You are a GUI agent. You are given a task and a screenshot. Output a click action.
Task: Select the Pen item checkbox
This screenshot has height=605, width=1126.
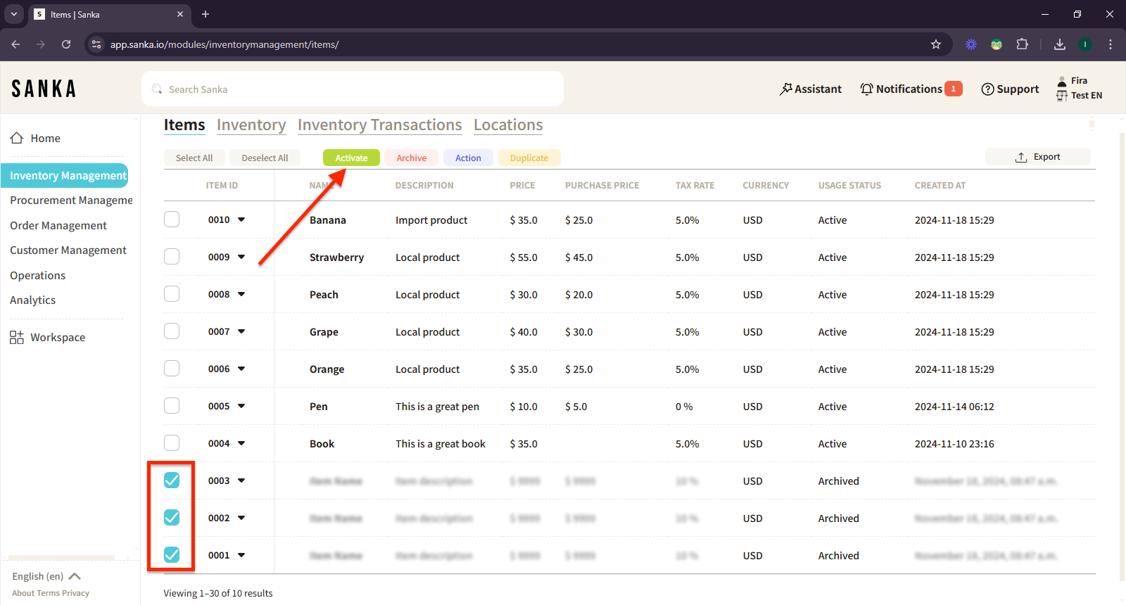(x=172, y=406)
